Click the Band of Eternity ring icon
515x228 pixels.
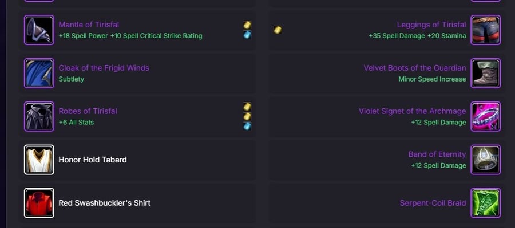[x=485, y=160]
